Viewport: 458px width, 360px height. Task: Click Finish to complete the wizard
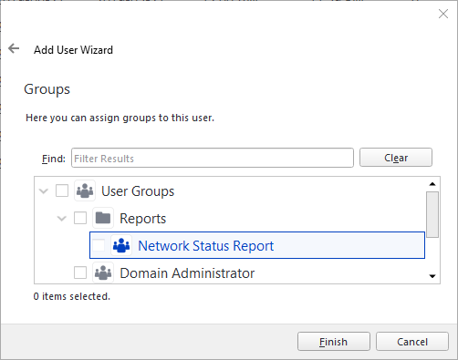coord(334,342)
